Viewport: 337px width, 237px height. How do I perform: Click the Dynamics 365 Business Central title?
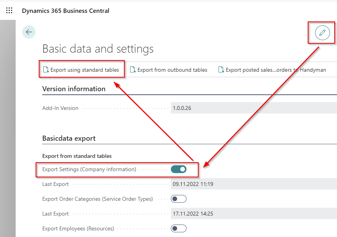pyautogui.click(x=66, y=11)
